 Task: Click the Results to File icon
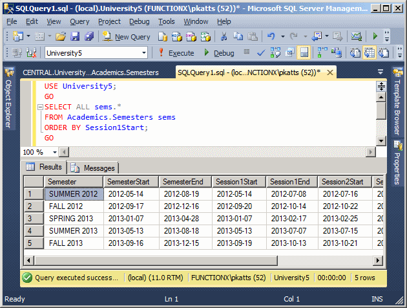[384, 53]
